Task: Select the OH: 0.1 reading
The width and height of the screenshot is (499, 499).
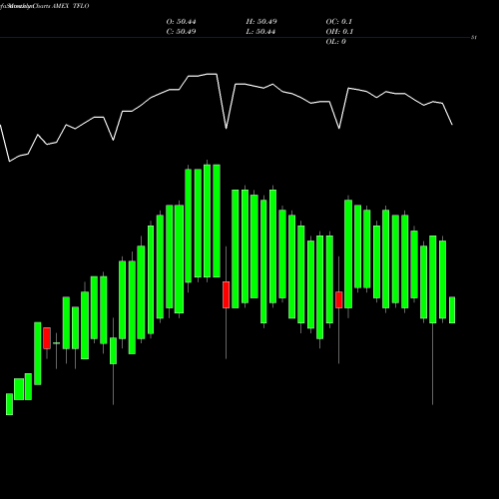Action: tap(339, 32)
